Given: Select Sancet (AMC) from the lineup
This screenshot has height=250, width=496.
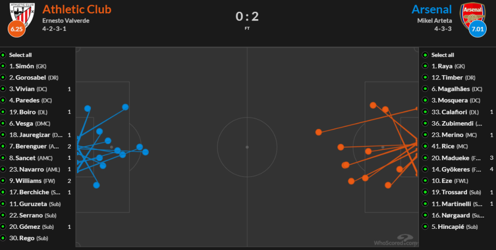Looking at the screenshot, I should point(28,158).
